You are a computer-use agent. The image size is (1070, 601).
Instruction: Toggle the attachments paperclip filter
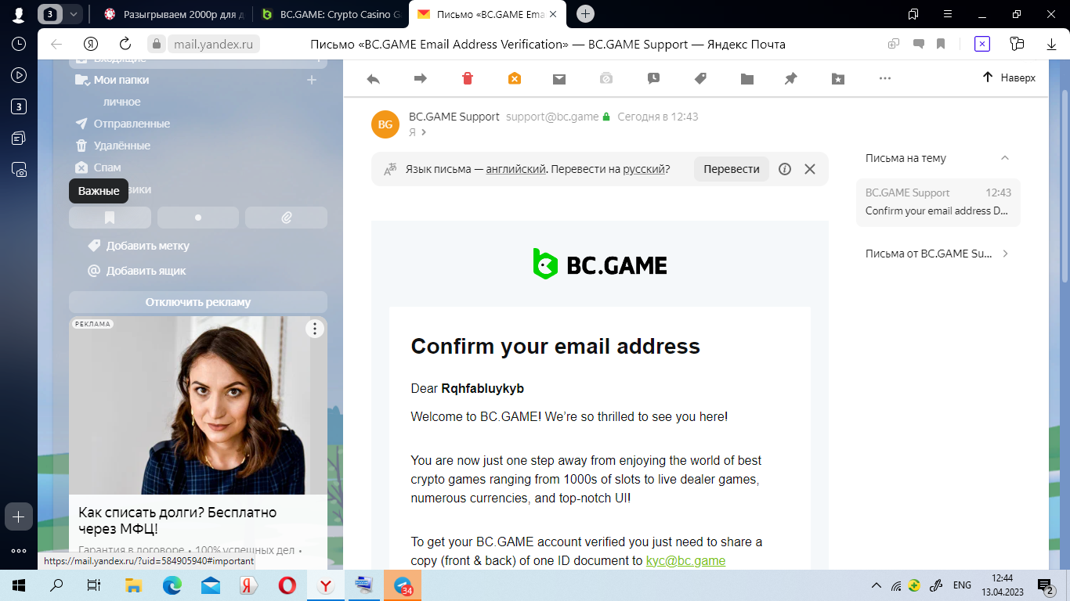(x=287, y=218)
